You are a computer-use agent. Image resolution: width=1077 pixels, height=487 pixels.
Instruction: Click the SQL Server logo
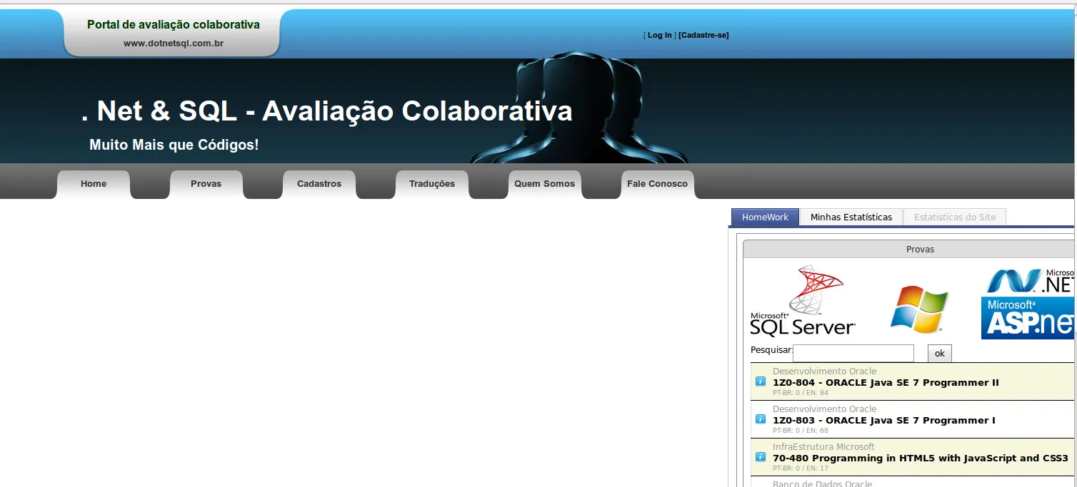click(x=803, y=300)
